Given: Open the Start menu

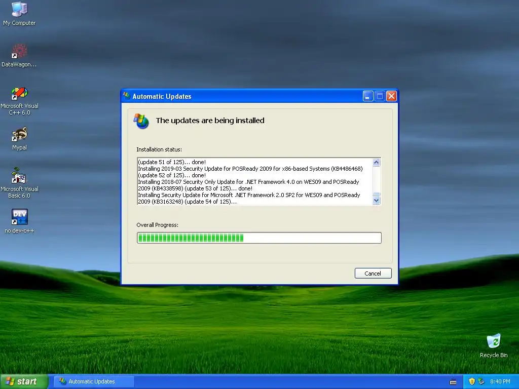Looking at the screenshot, I should (24, 381).
